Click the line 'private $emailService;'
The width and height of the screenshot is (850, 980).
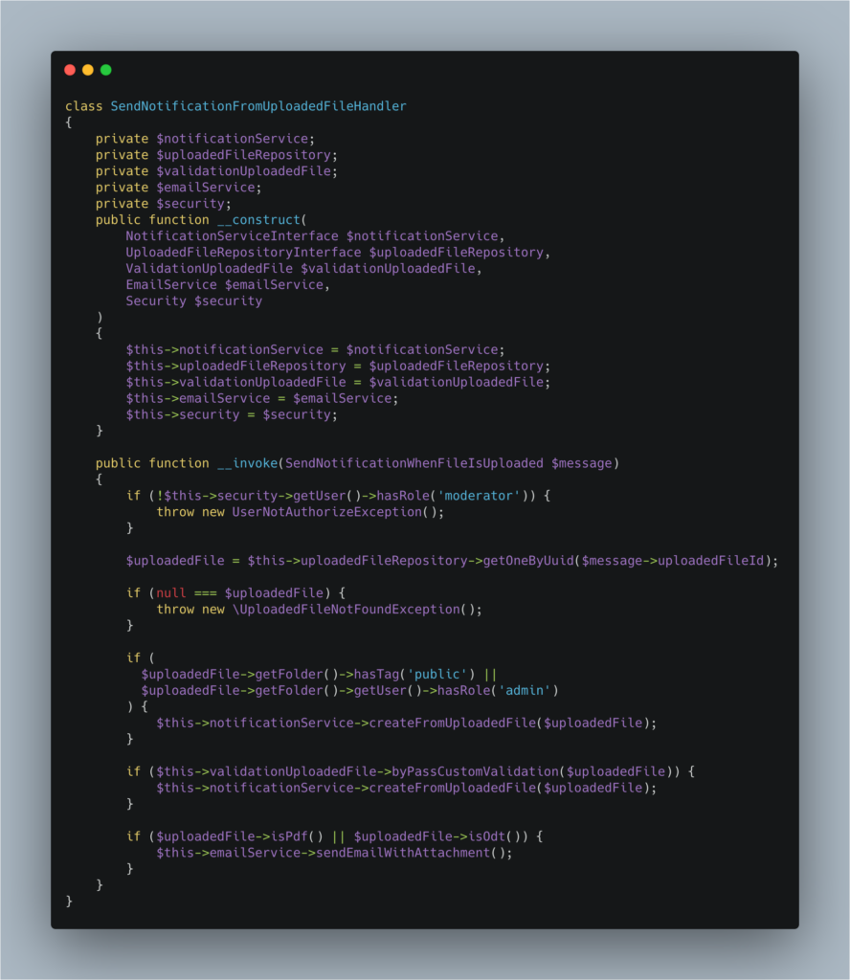[x=178, y=188]
